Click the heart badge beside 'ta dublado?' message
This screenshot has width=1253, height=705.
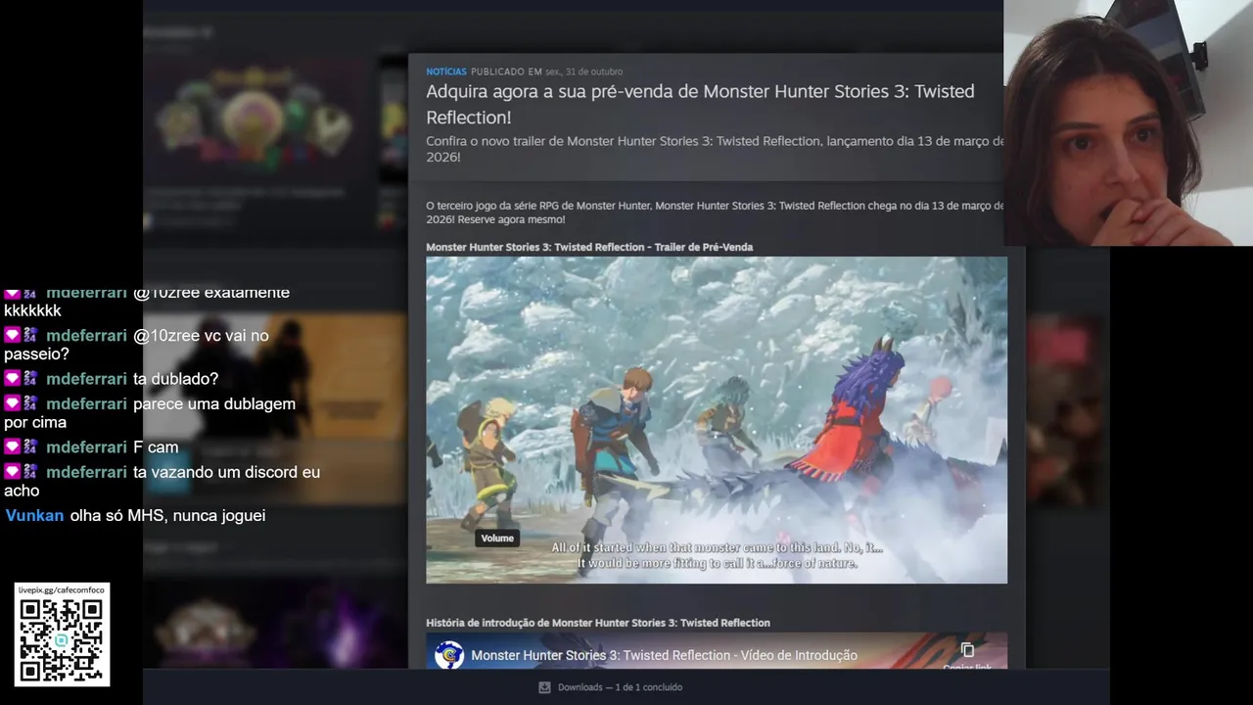coord(12,378)
